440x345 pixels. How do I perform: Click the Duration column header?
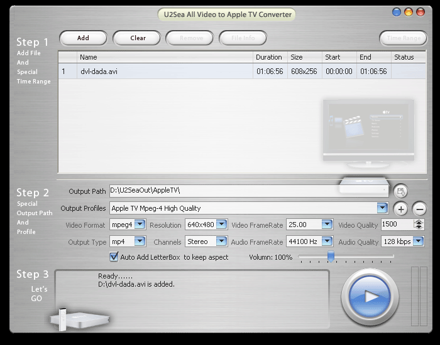270,57
